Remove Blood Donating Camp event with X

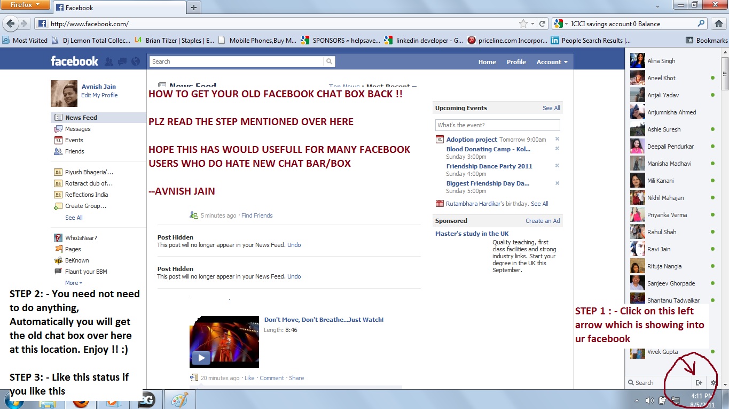(557, 149)
